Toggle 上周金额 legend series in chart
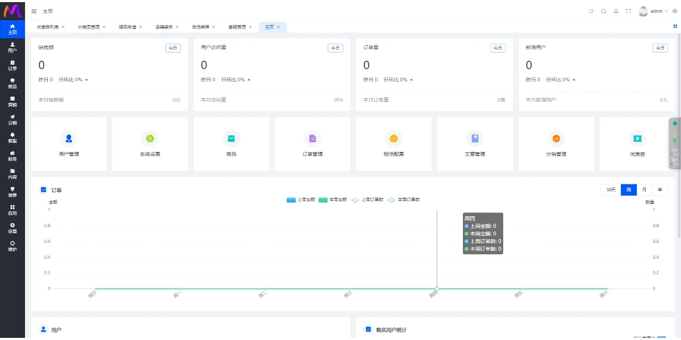 pyautogui.click(x=301, y=200)
